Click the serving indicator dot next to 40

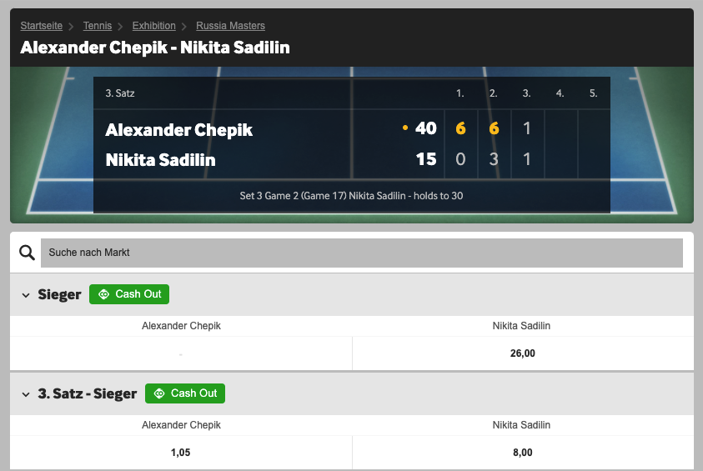pos(405,128)
